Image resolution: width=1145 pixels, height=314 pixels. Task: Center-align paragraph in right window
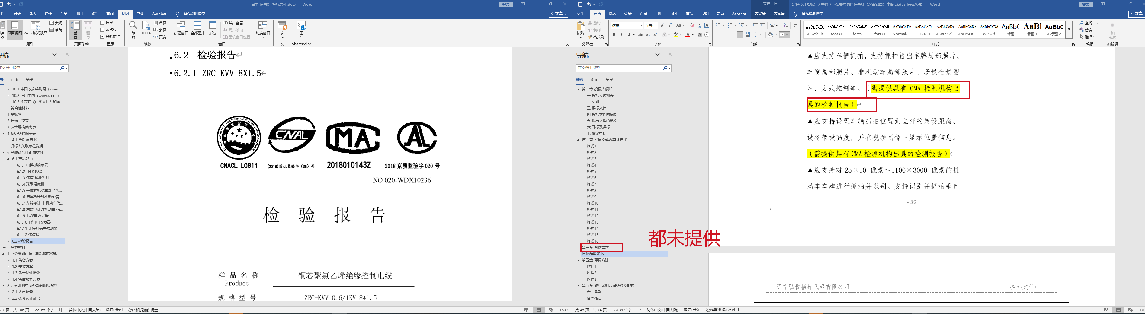pos(725,35)
